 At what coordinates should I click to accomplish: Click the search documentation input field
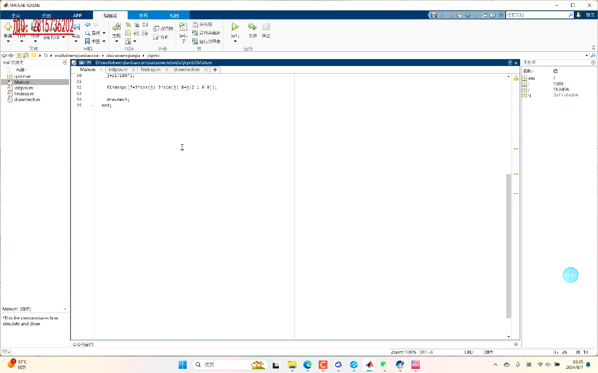click(x=537, y=15)
